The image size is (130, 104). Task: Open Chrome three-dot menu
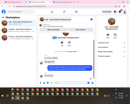[128, 6]
